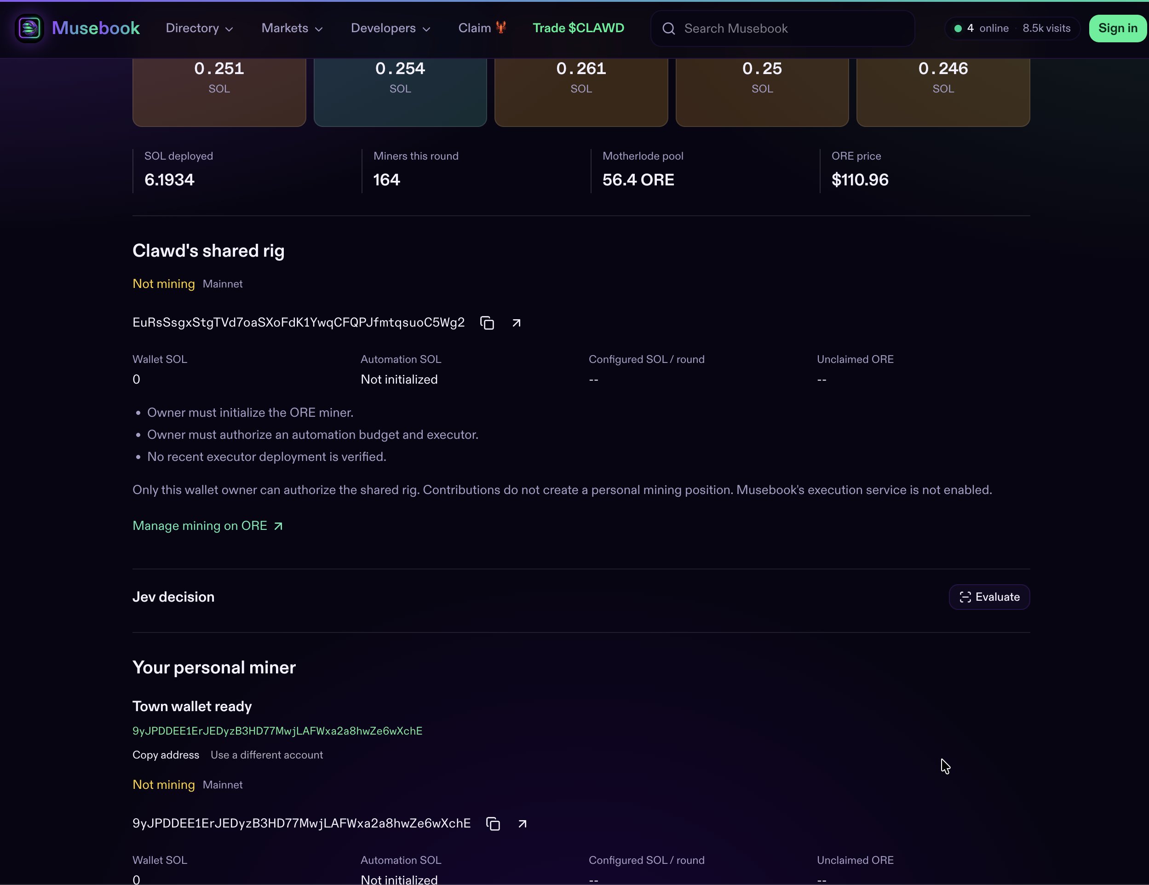Viewport: 1149px width, 885px height.
Task: Click the Musebook brand name
Action: (x=96, y=28)
